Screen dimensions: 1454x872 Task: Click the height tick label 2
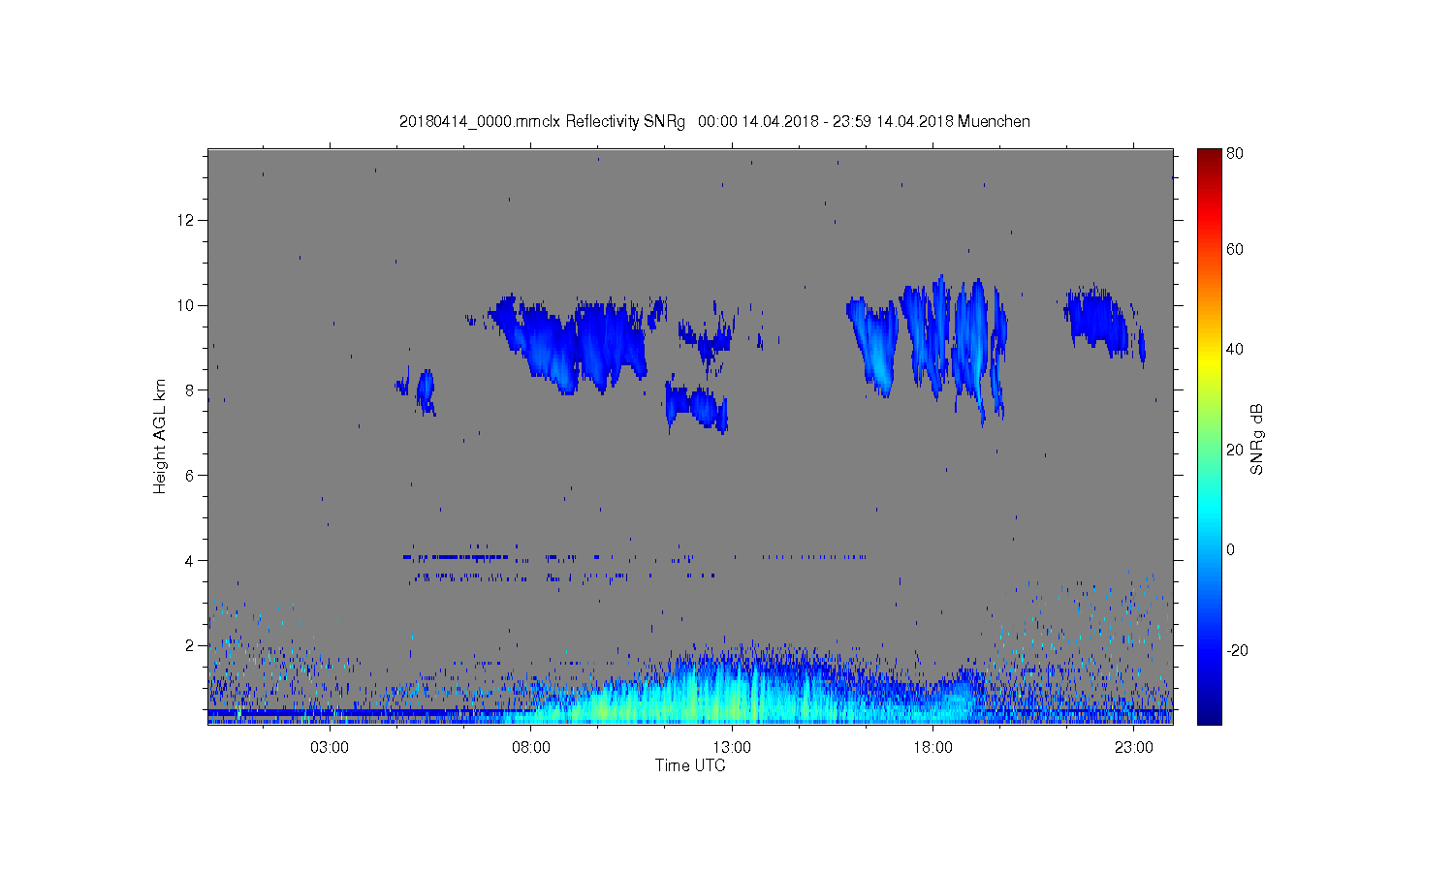click(x=190, y=645)
